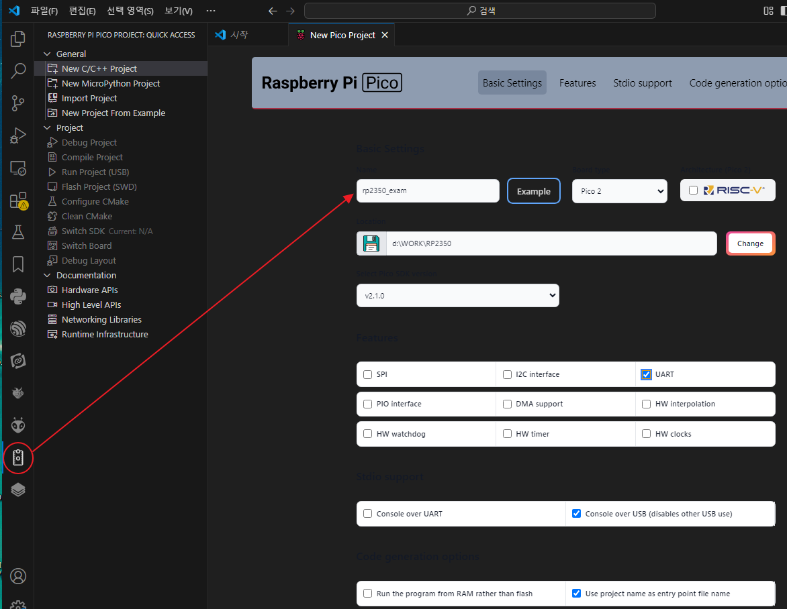The width and height of the screenshot is (787, 609).
Task: Go back with the left arrow
Action: [x=273, y=11]
